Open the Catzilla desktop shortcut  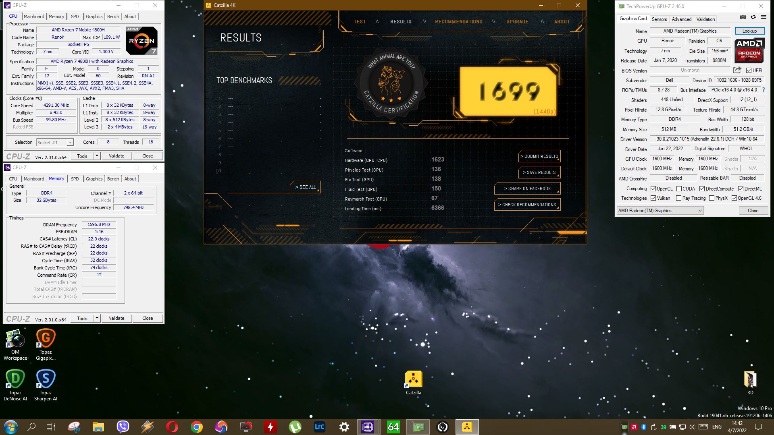413,383
